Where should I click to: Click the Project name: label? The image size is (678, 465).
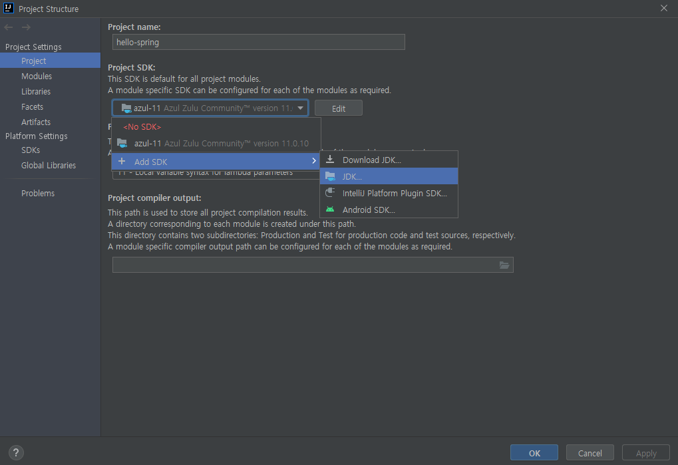pos(134,27)
